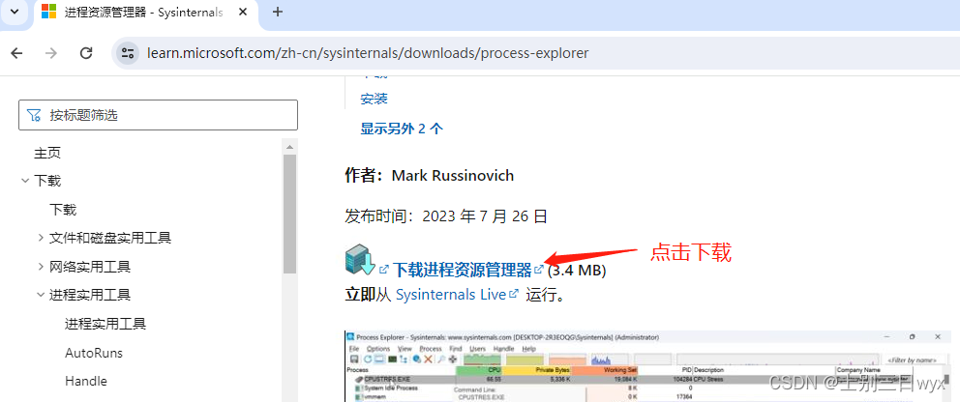Go back to the previous page
This screenshot has height=402, width=960.
pos(16,53)
